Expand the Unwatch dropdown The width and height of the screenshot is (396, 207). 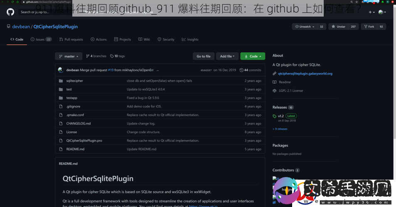pyautogui.click(x=305, y=26)
